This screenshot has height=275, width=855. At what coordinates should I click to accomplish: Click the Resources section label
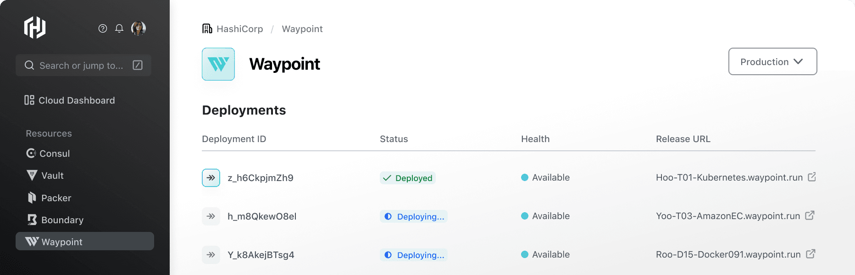[x=49, y=133]
